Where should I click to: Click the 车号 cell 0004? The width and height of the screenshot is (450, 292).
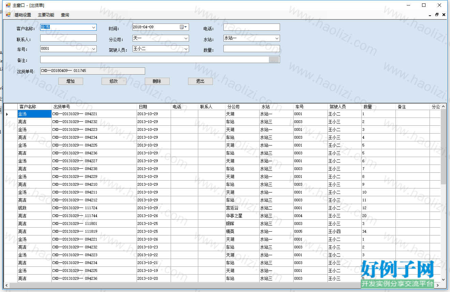coord(310,216)
